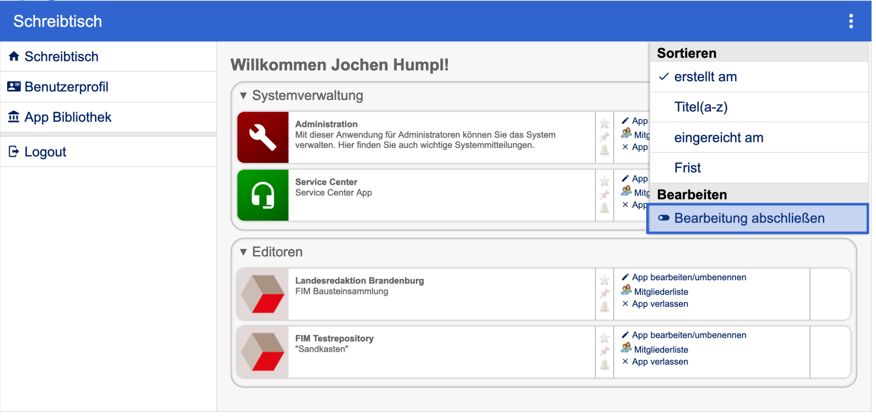Open the Service Center headset icon
Image resolution: width=876 pixels, height=419 pixels.
coord(263,195)
